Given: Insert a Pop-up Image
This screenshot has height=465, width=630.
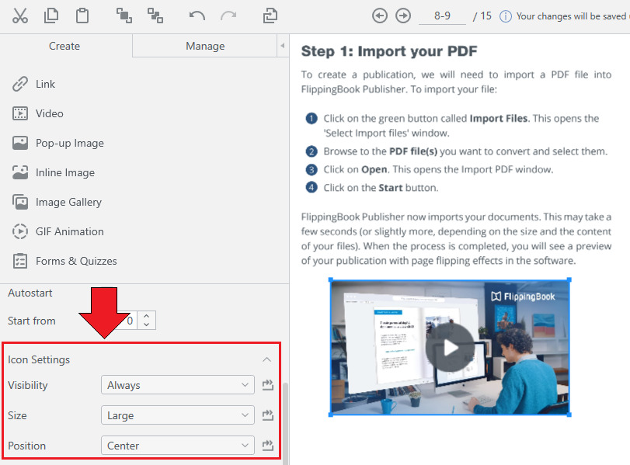Looking at the screenshot, I should point(57,143).
